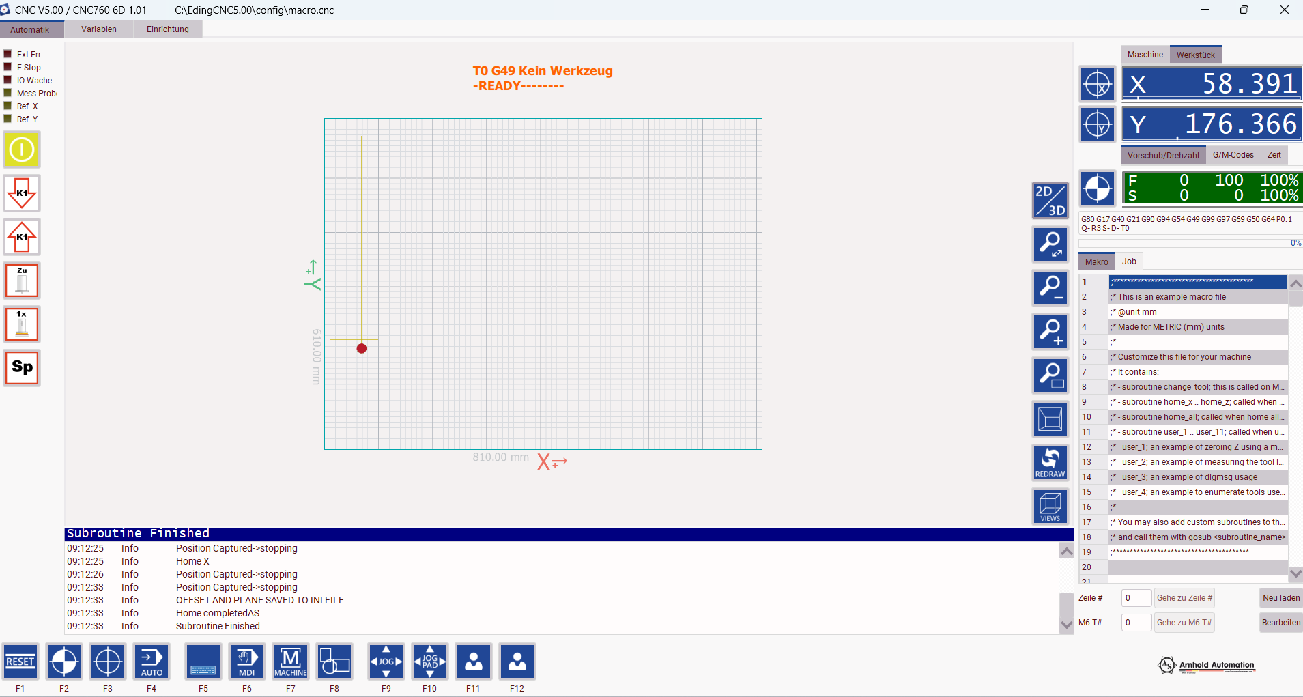The width and height of the screenshot is (1303, 697).
Task: Open the JOG PAD icon
Action: [430, 662]
